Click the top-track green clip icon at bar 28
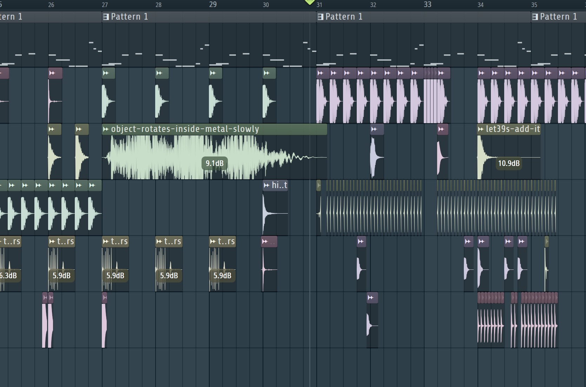This screenshot has width=586, height=387. [x=159, y=73]
